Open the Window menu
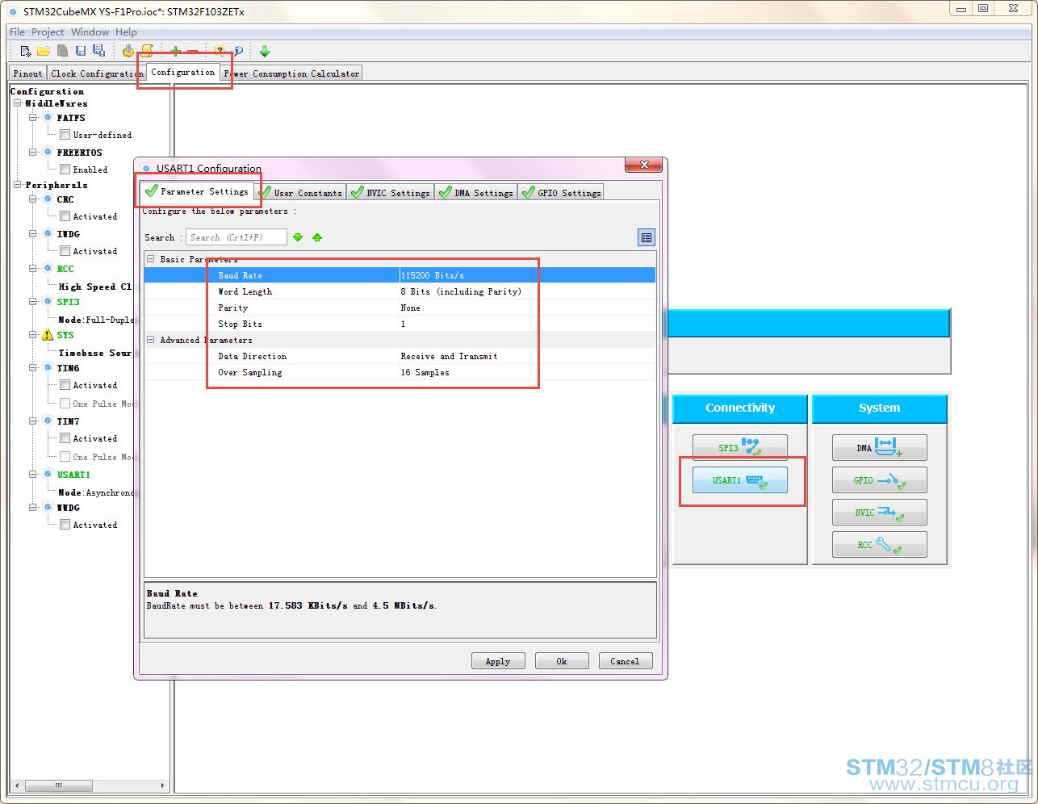Screen dimensions: 1038x804 90,32
